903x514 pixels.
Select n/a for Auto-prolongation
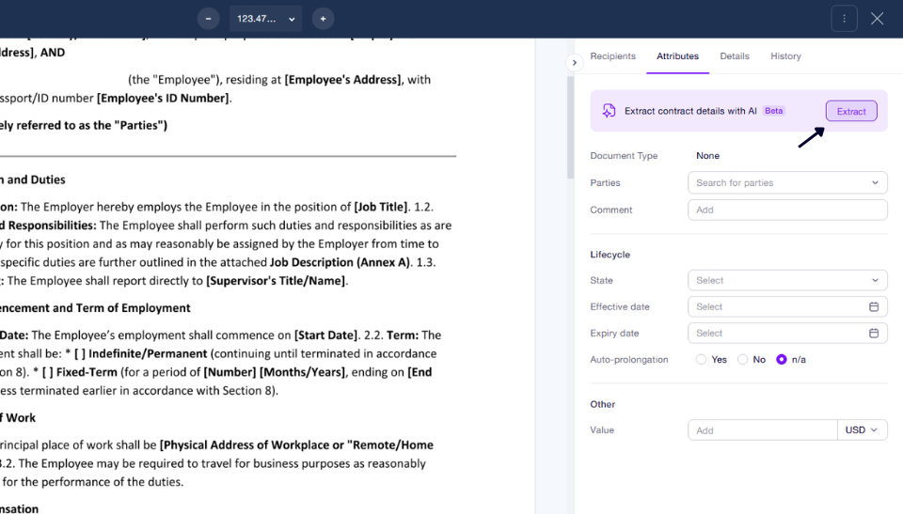[x=782, y=359]
